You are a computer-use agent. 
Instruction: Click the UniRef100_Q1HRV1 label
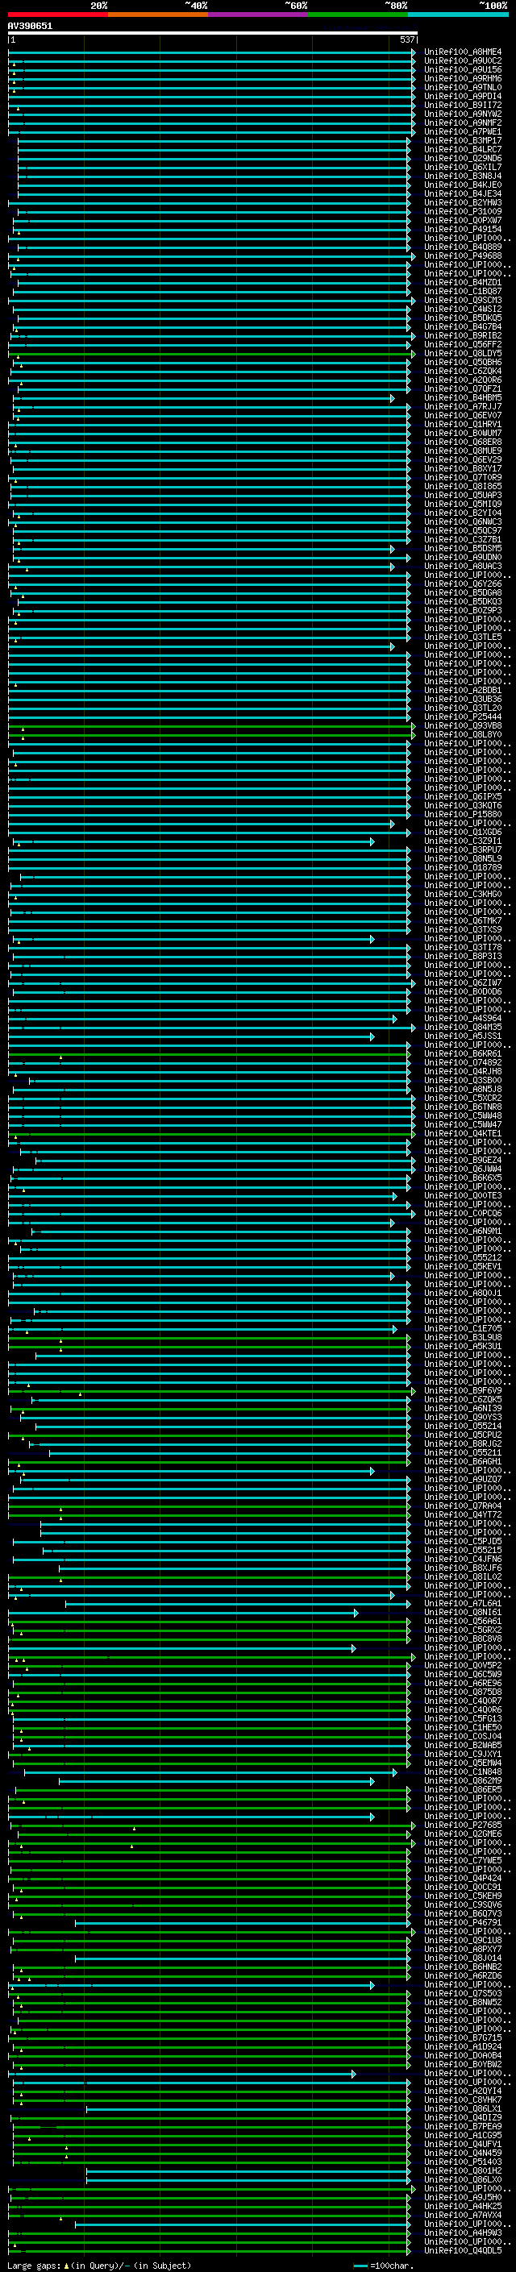(463, 424)
